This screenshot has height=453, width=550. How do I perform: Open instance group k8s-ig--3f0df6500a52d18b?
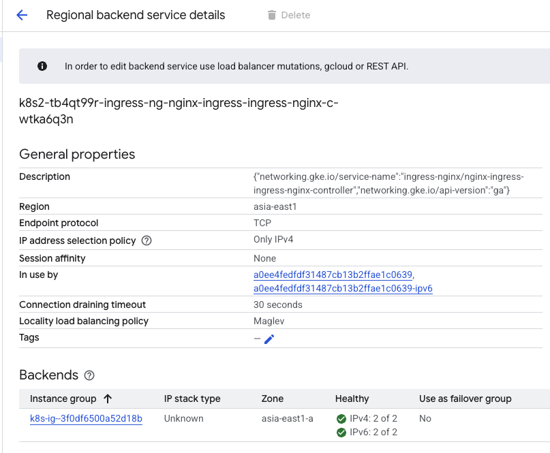pyautogui.click(x=86, y=418)
